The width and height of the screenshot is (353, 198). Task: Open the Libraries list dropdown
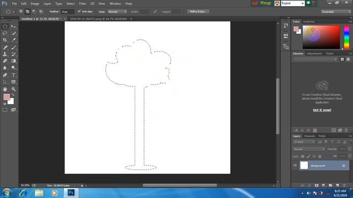click(x=315, y=59)
